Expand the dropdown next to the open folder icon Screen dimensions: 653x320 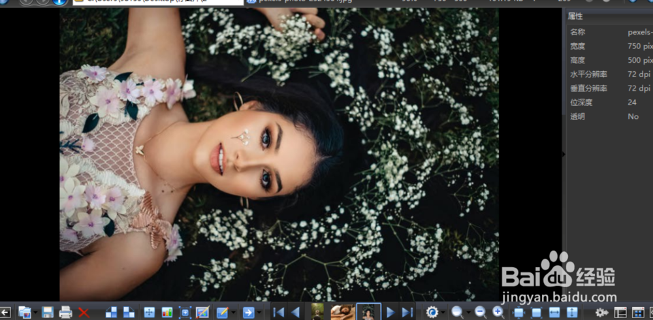[x=35, y=313]
